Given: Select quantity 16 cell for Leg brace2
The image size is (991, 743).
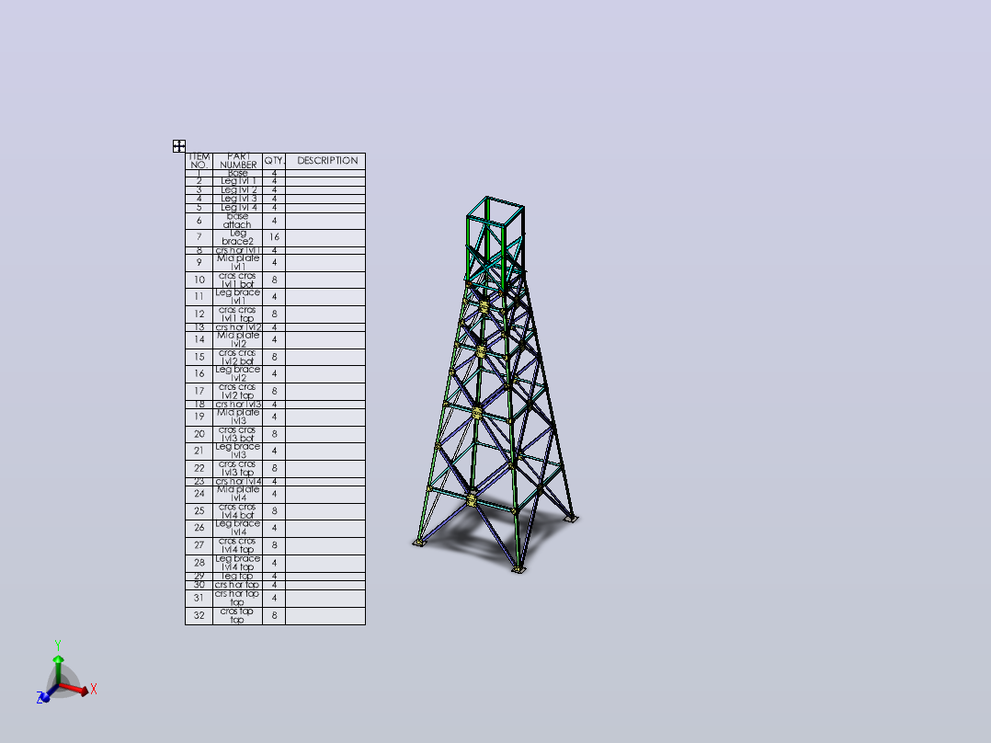Looking at the screenshot, I should [x=274, y=238].
